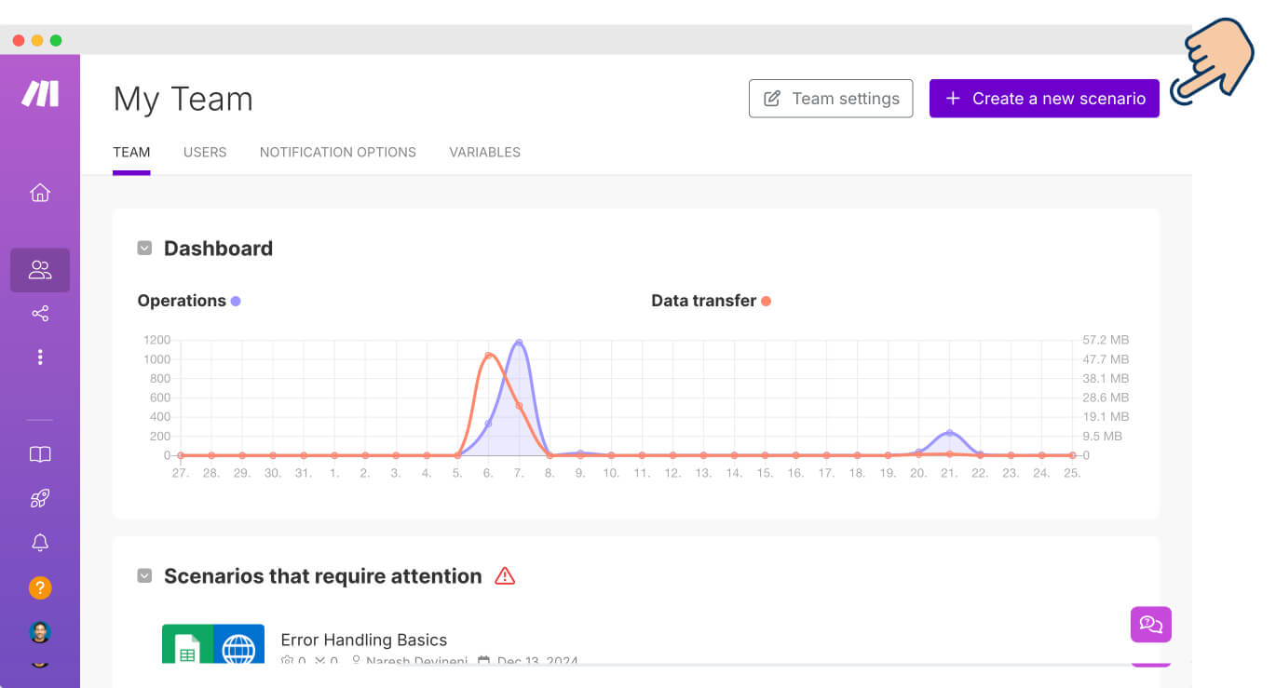The image size is (1276, 688).
Task: Click the Operations legend color dot
Action: click(236, 301)
